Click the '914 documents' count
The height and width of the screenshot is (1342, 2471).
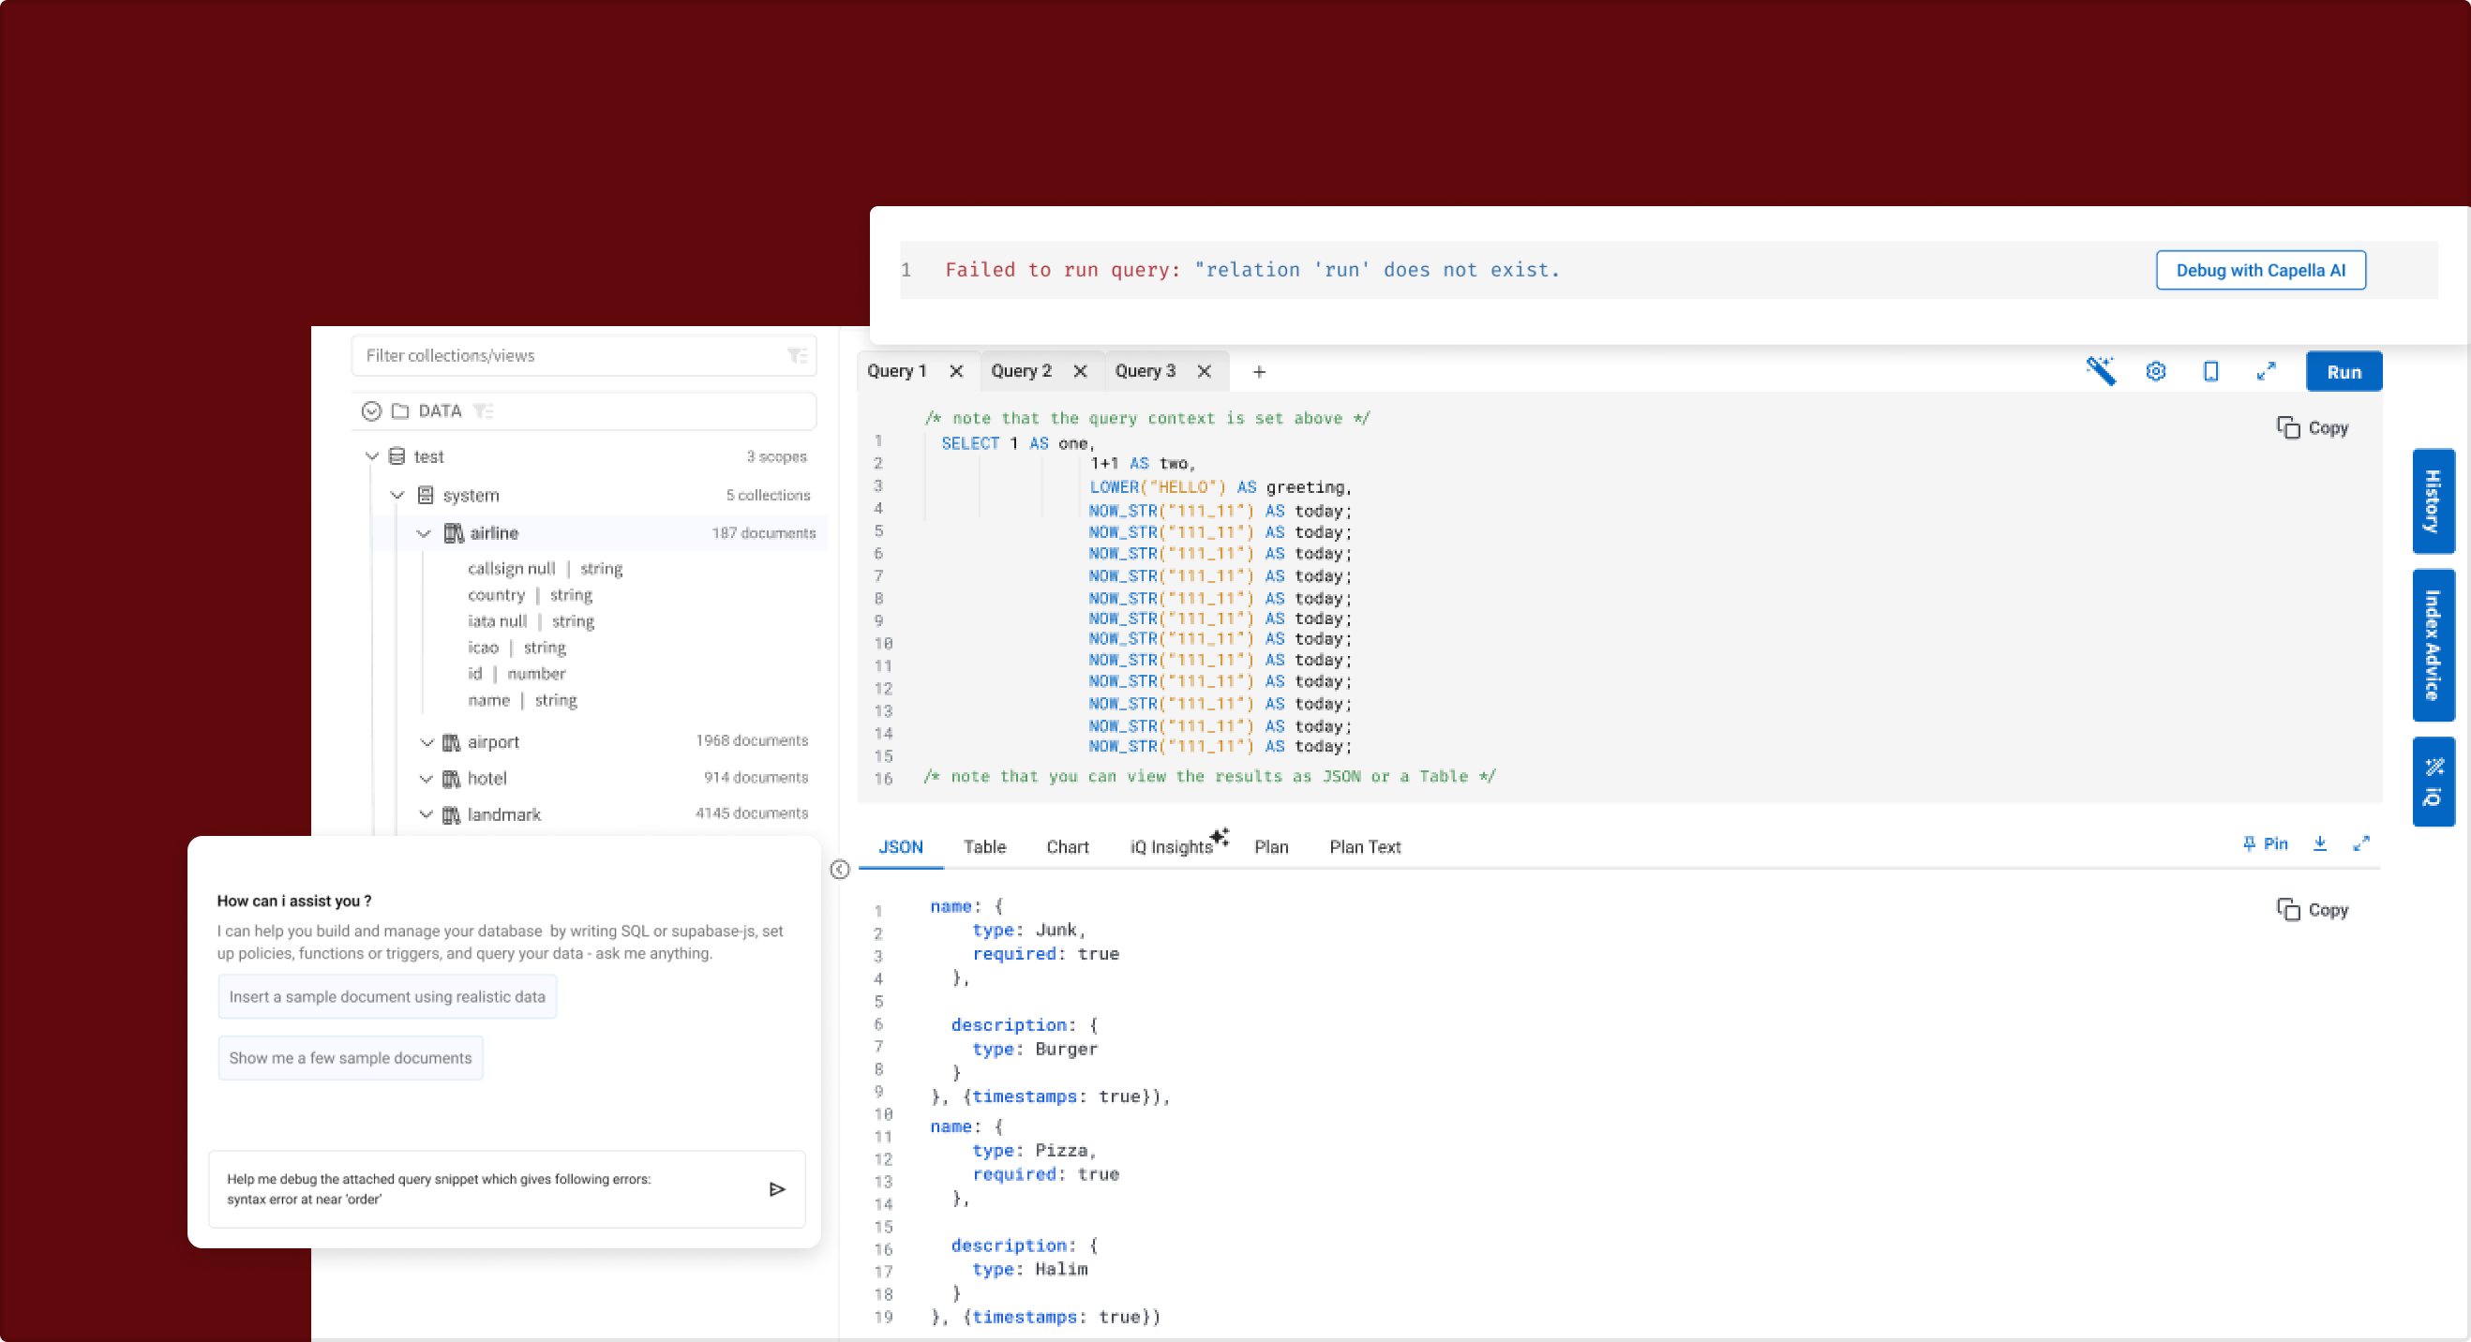pos(756,777)
